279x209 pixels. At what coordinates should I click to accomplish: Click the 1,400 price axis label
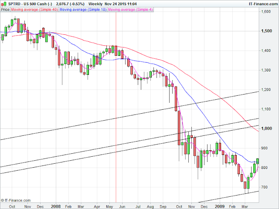click(x=266, y=51)
